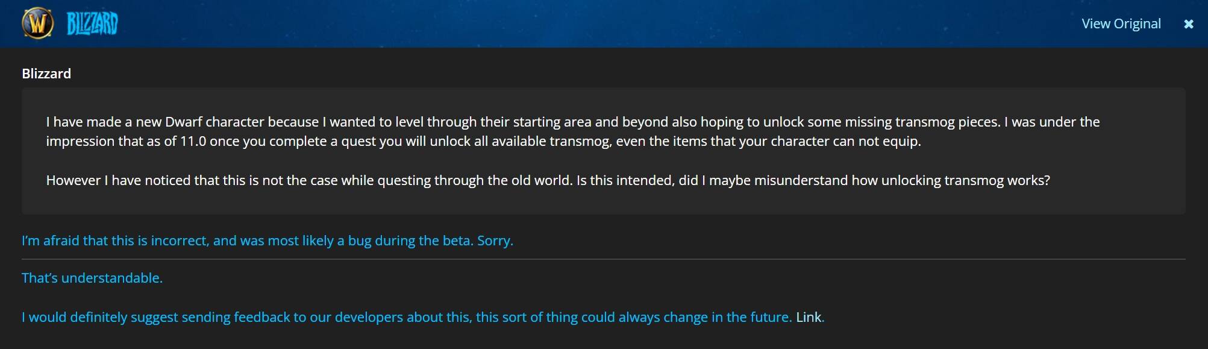Click the horizontal divider between the replies
1208x349 pixels.
pos(602,259)
